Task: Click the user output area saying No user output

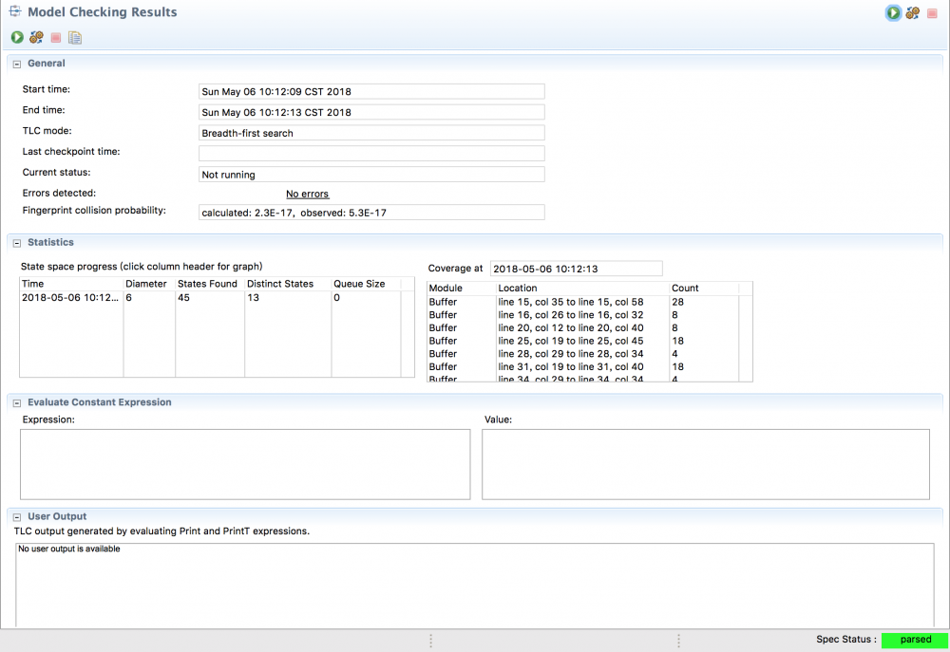Action: pyautogui.click(x=474, y=585)
